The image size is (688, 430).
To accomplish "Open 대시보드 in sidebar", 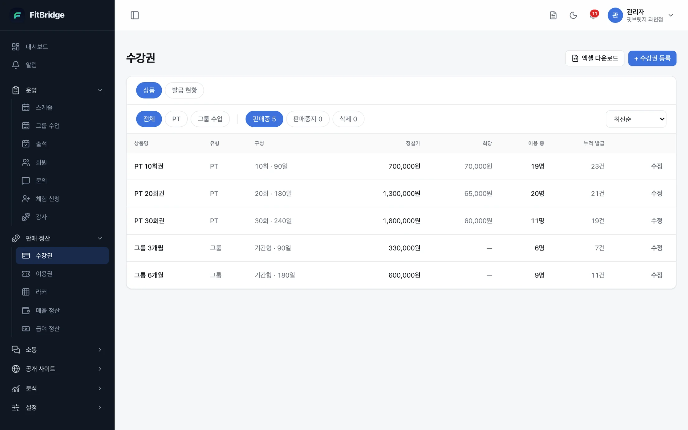I will 57,47.
